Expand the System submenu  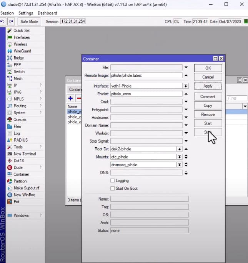point(41,113)
